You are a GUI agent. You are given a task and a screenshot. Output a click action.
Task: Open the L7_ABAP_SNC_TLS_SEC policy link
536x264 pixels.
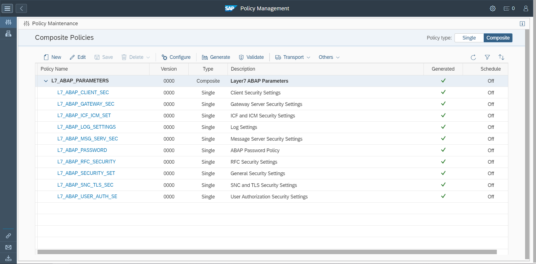click(x=85, y=185)
